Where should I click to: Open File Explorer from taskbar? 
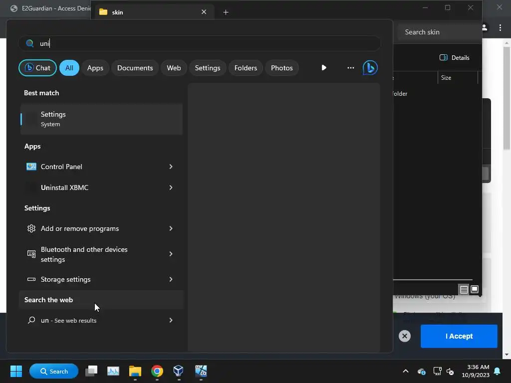135,371
